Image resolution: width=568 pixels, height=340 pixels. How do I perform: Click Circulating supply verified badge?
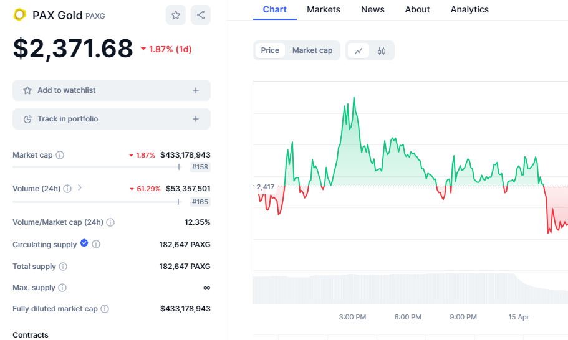coord(84,243)
